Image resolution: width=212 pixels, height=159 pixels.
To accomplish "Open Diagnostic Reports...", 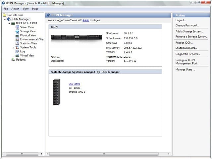I will (x=188, y=54).
